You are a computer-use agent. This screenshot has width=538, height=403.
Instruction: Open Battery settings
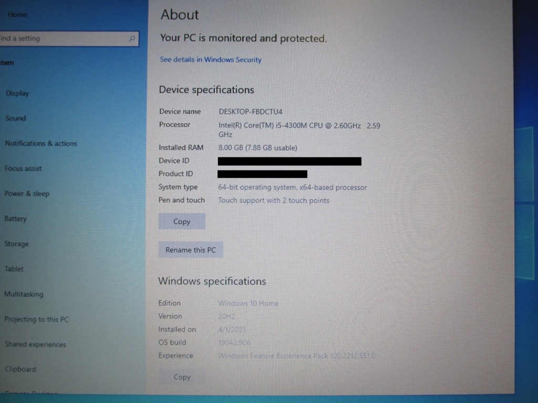pyautogui.click(x=15, y=219)
